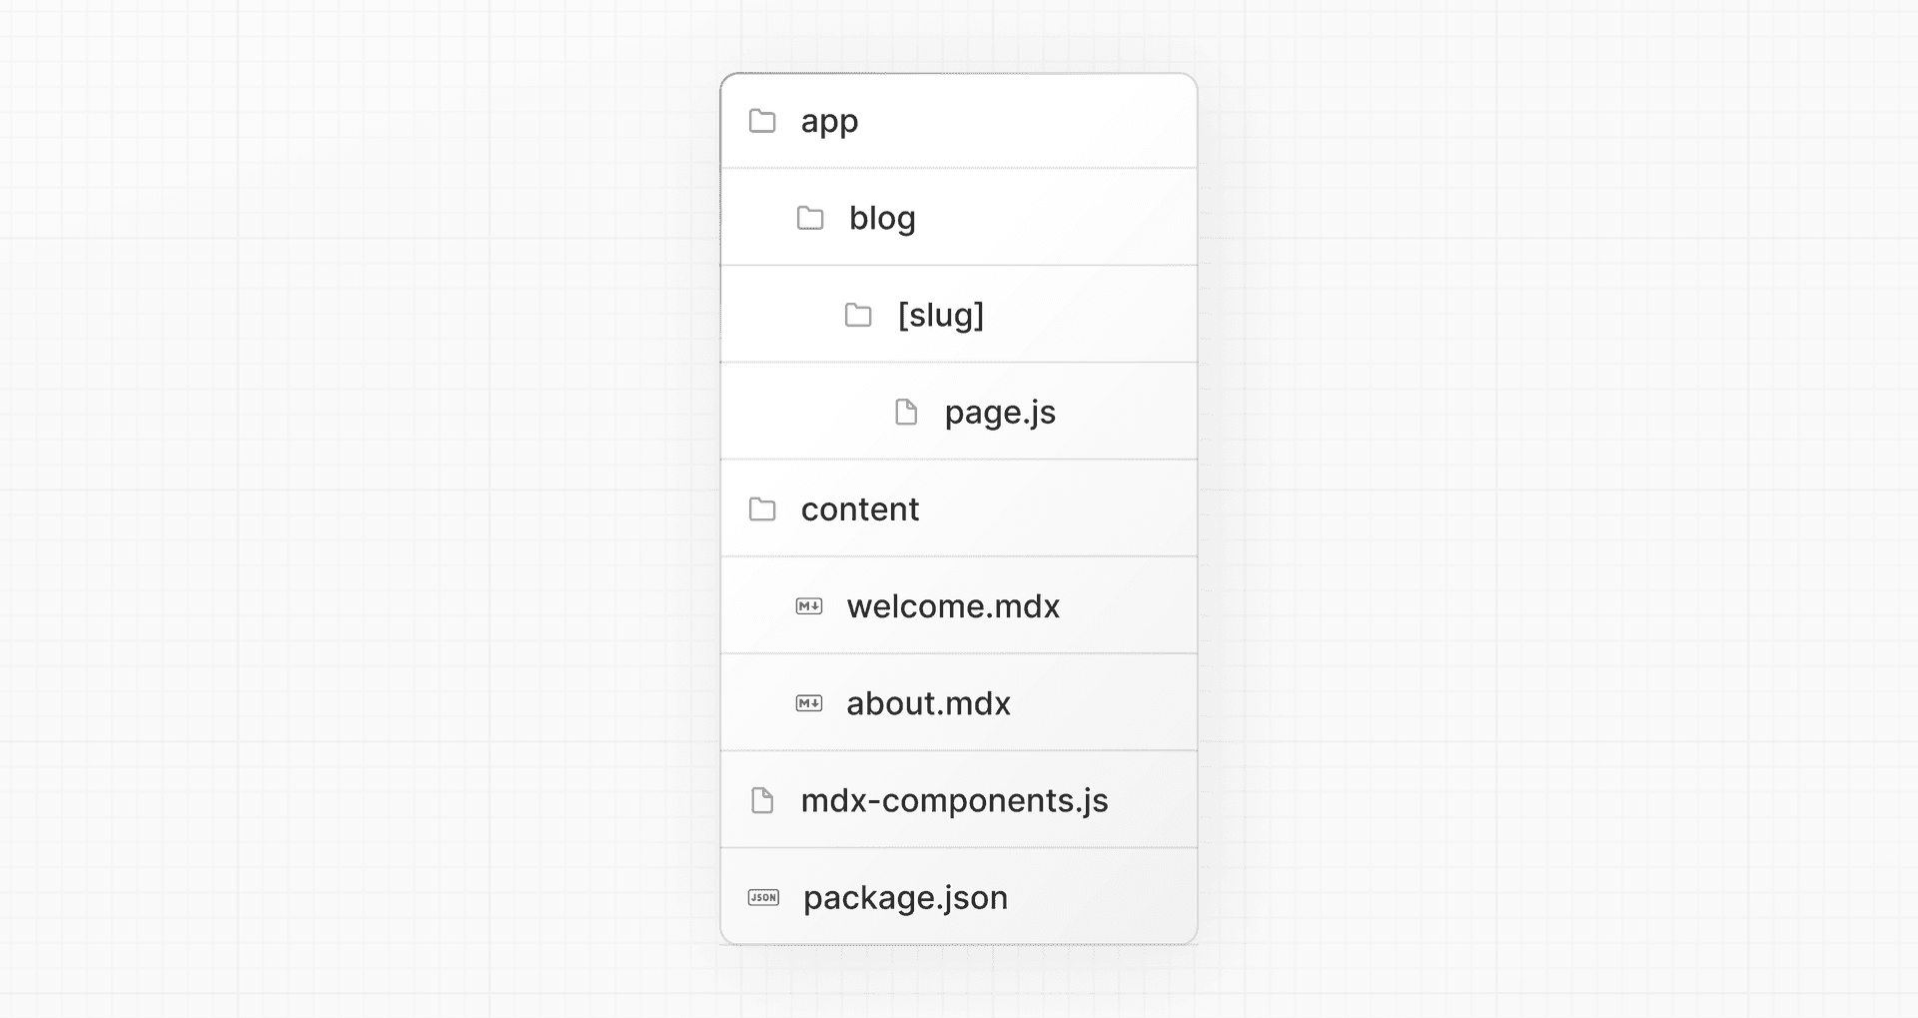Screen dimensions: 1918x1018
Task: Click the [slug] folder icon
Action: tap(858, 315)
